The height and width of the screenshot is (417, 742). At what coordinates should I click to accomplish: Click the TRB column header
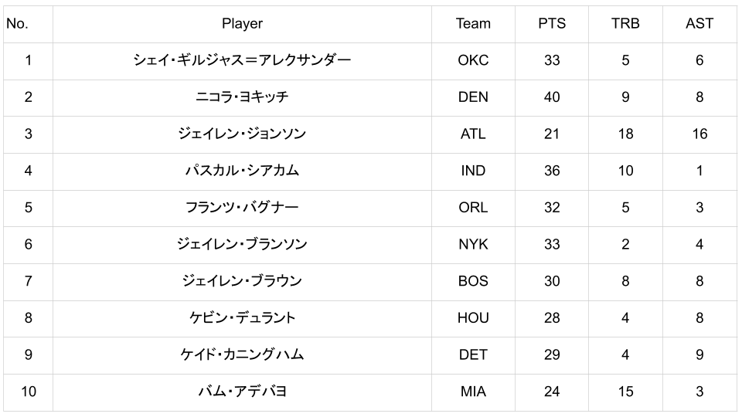[x=625, y=23]
